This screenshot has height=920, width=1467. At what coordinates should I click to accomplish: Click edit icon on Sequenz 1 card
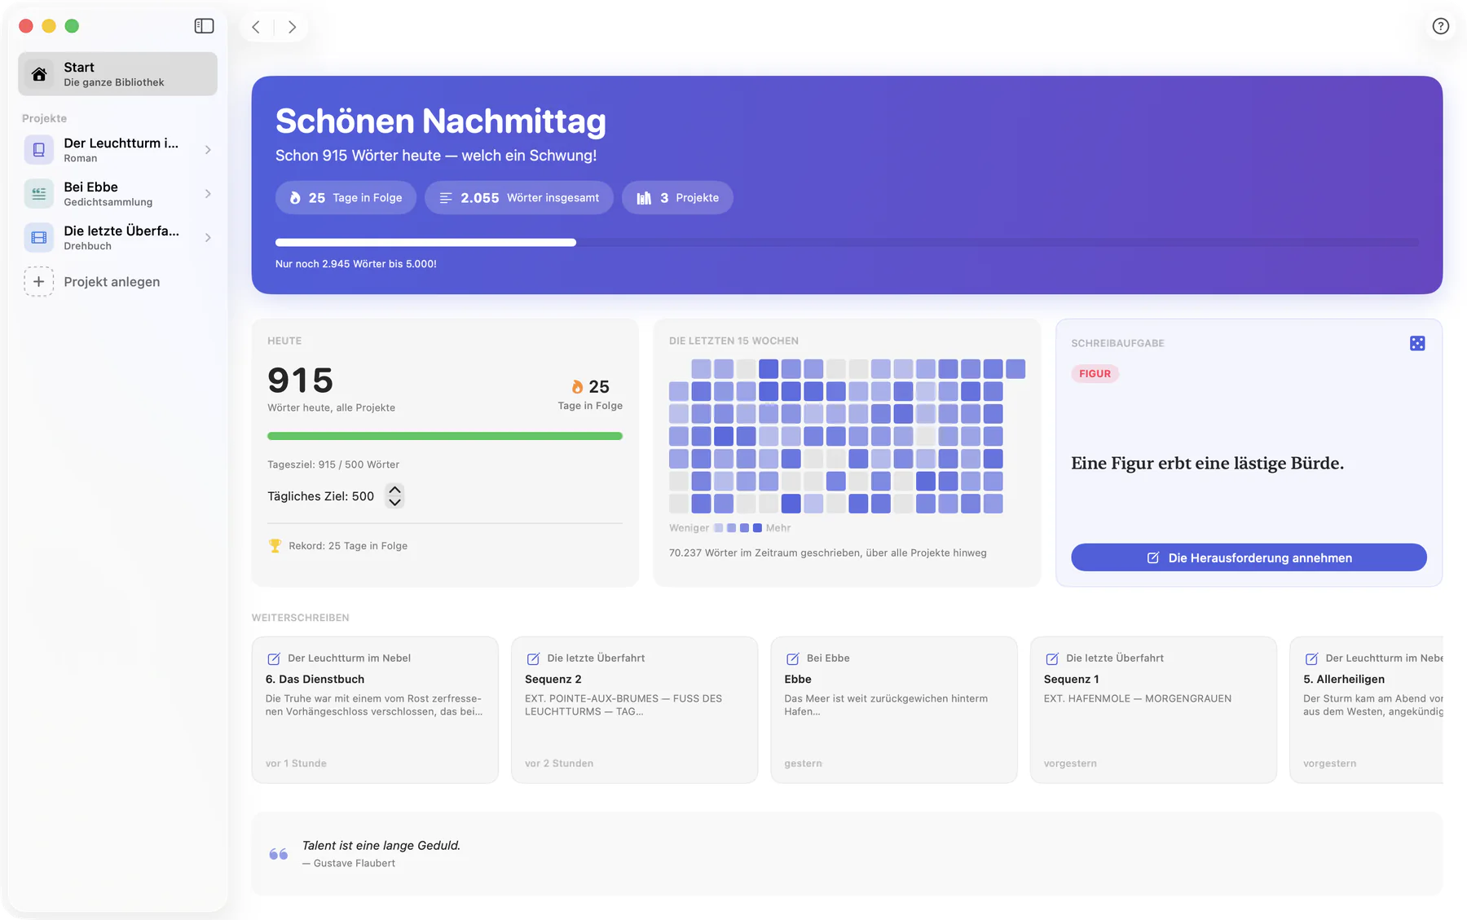[1052, 658]
